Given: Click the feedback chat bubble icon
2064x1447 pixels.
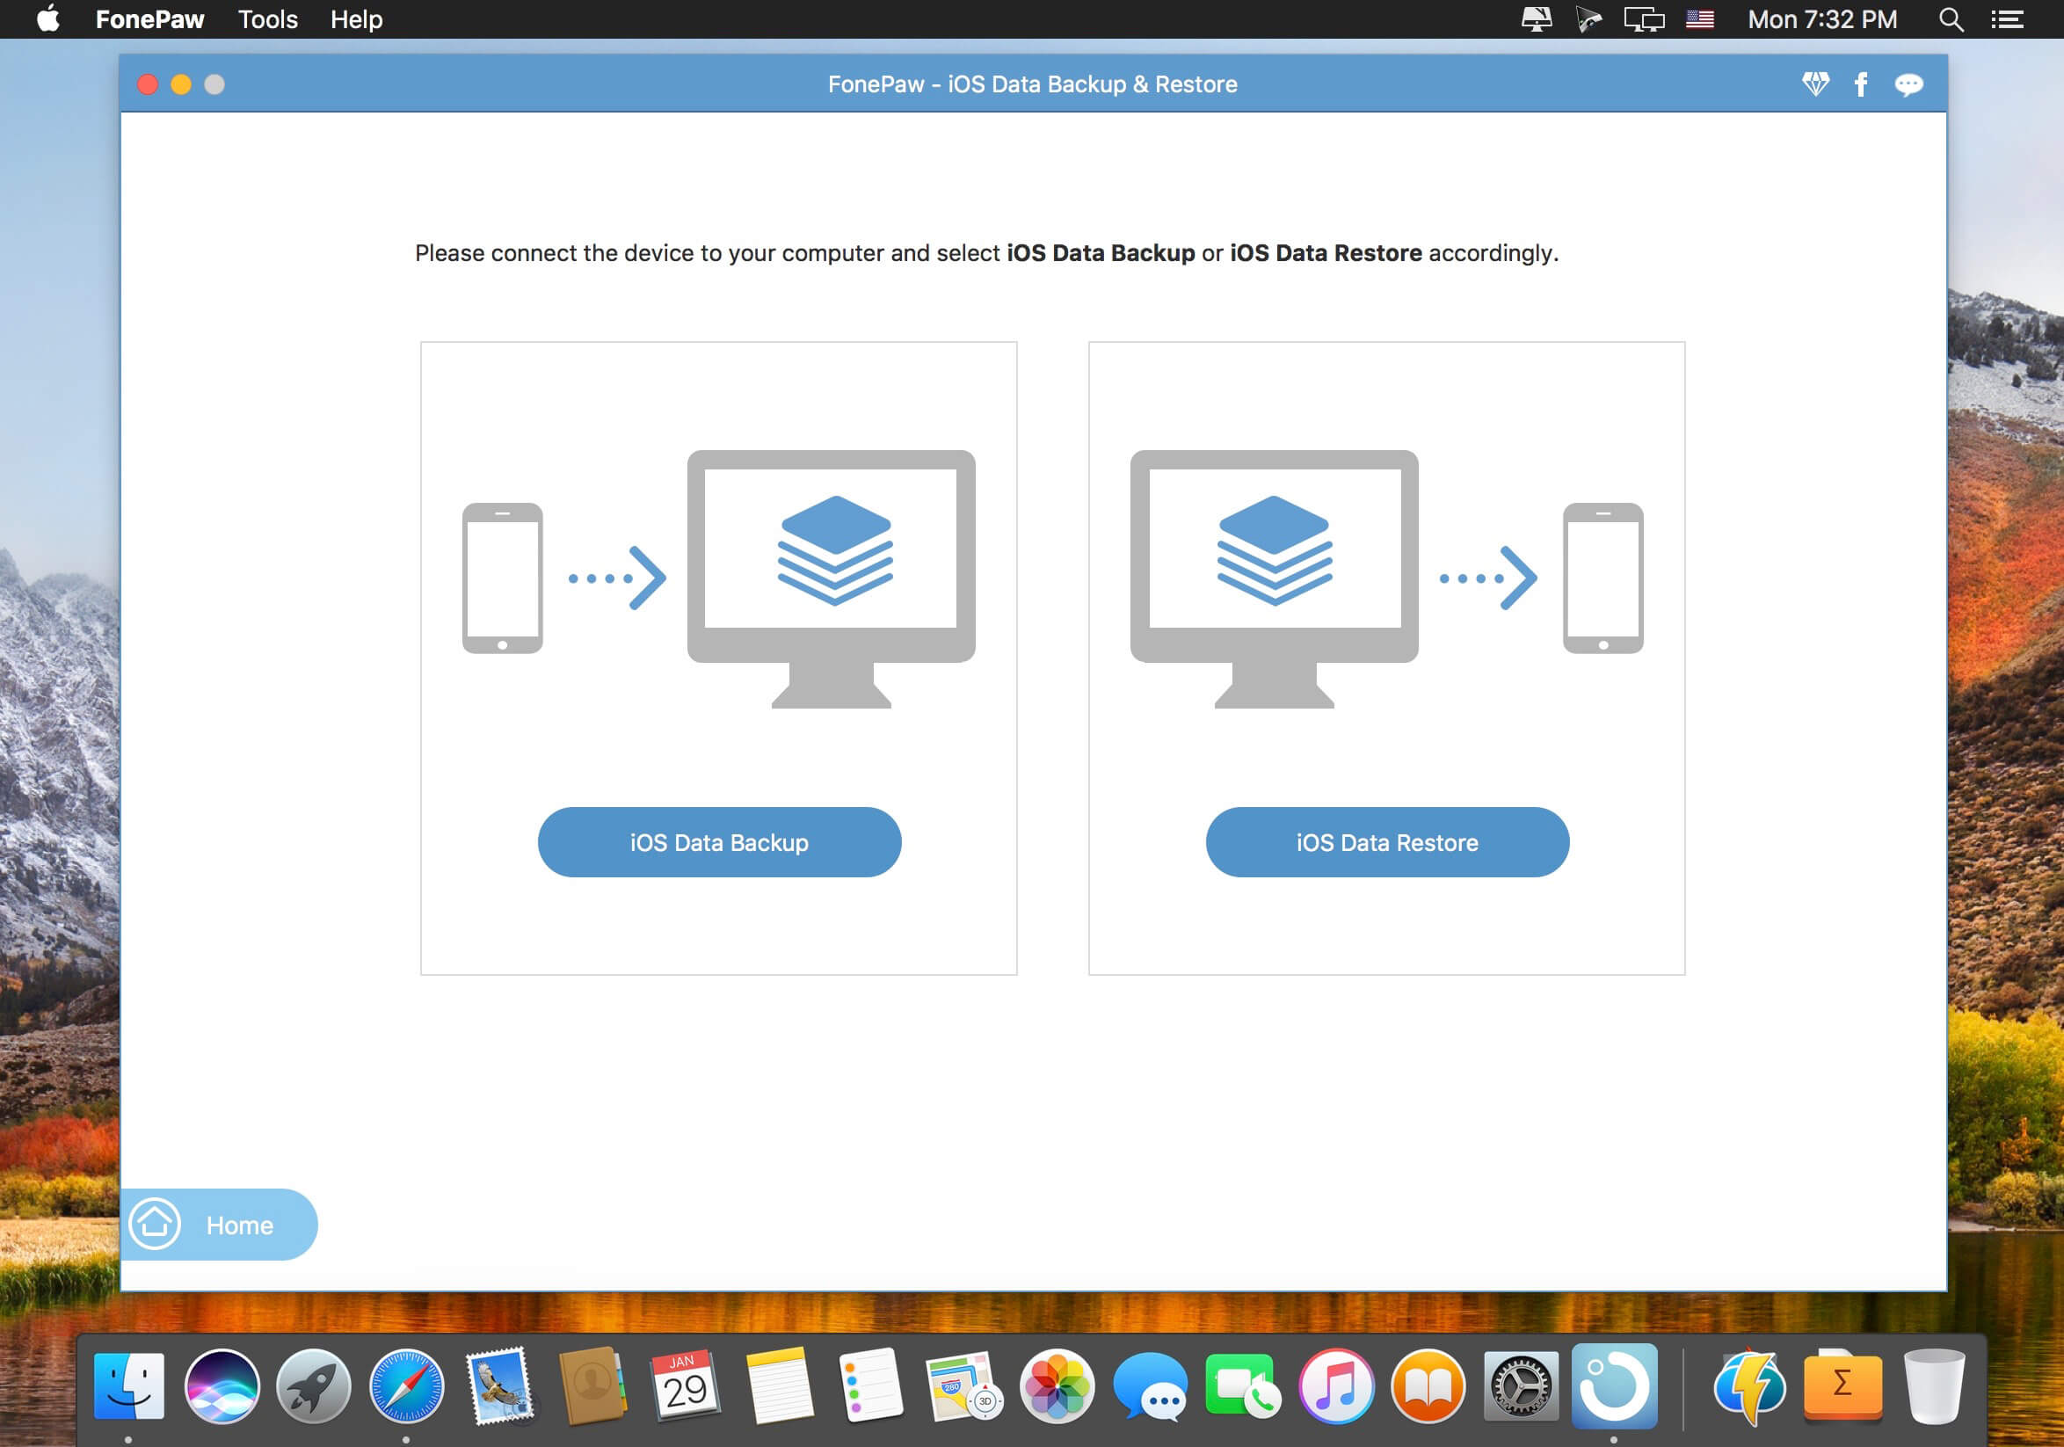Looking at the screenshot, I should click(1908, 84).
